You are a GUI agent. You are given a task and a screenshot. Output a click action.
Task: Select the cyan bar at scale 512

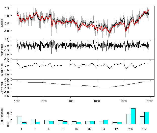(x=147, y=118)
